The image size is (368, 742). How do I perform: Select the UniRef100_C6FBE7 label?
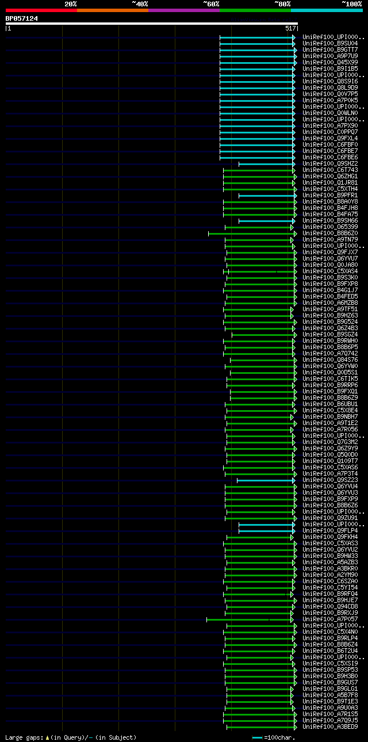pos(330,151)
